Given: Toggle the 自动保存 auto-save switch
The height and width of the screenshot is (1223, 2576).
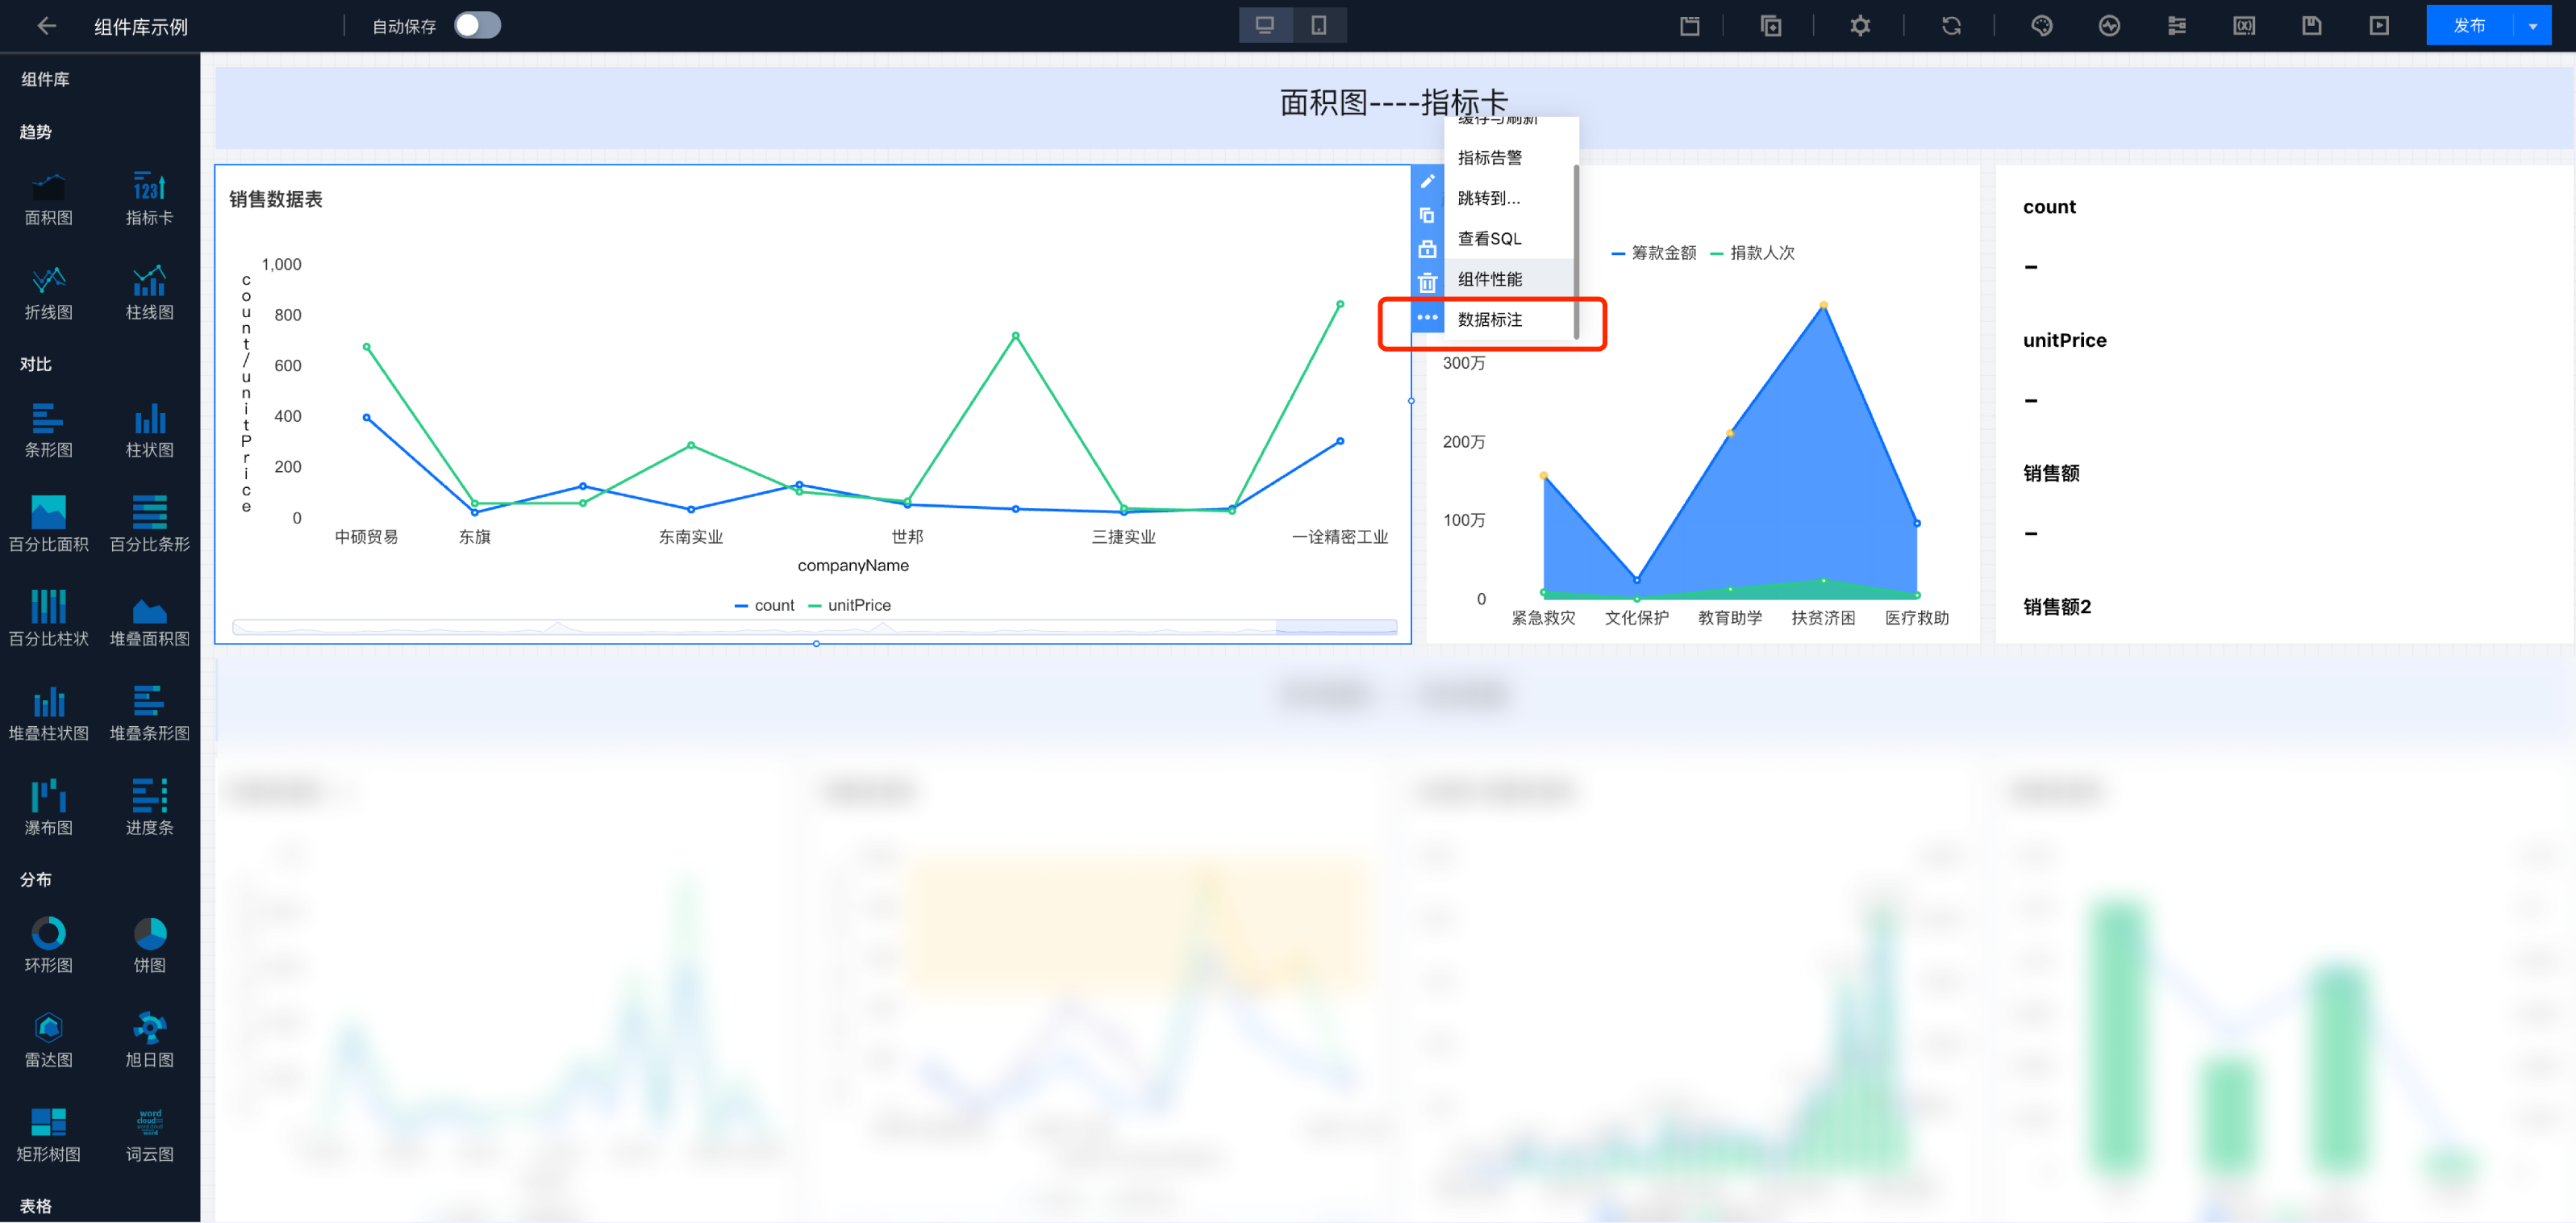Looking at the screenshot, I should point(477,26).
